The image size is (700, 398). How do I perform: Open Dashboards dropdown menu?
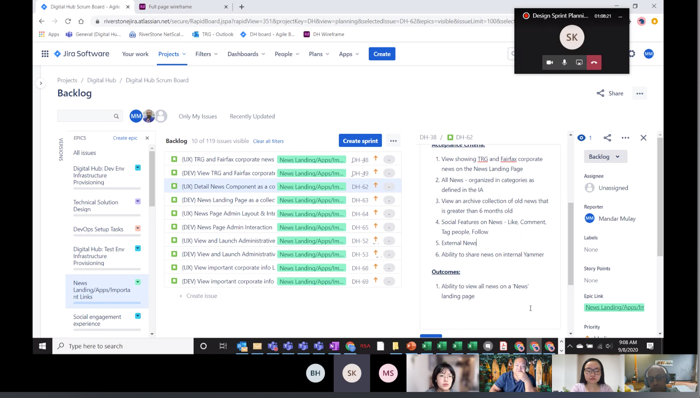tap(246, 54)
